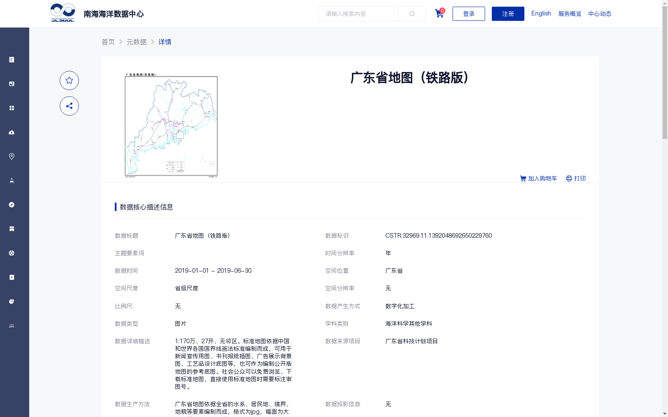Click the 数据核心描述信息 section heading
Image resolution: width=668 pixels, height=417 pixels.
coord(147,207)
